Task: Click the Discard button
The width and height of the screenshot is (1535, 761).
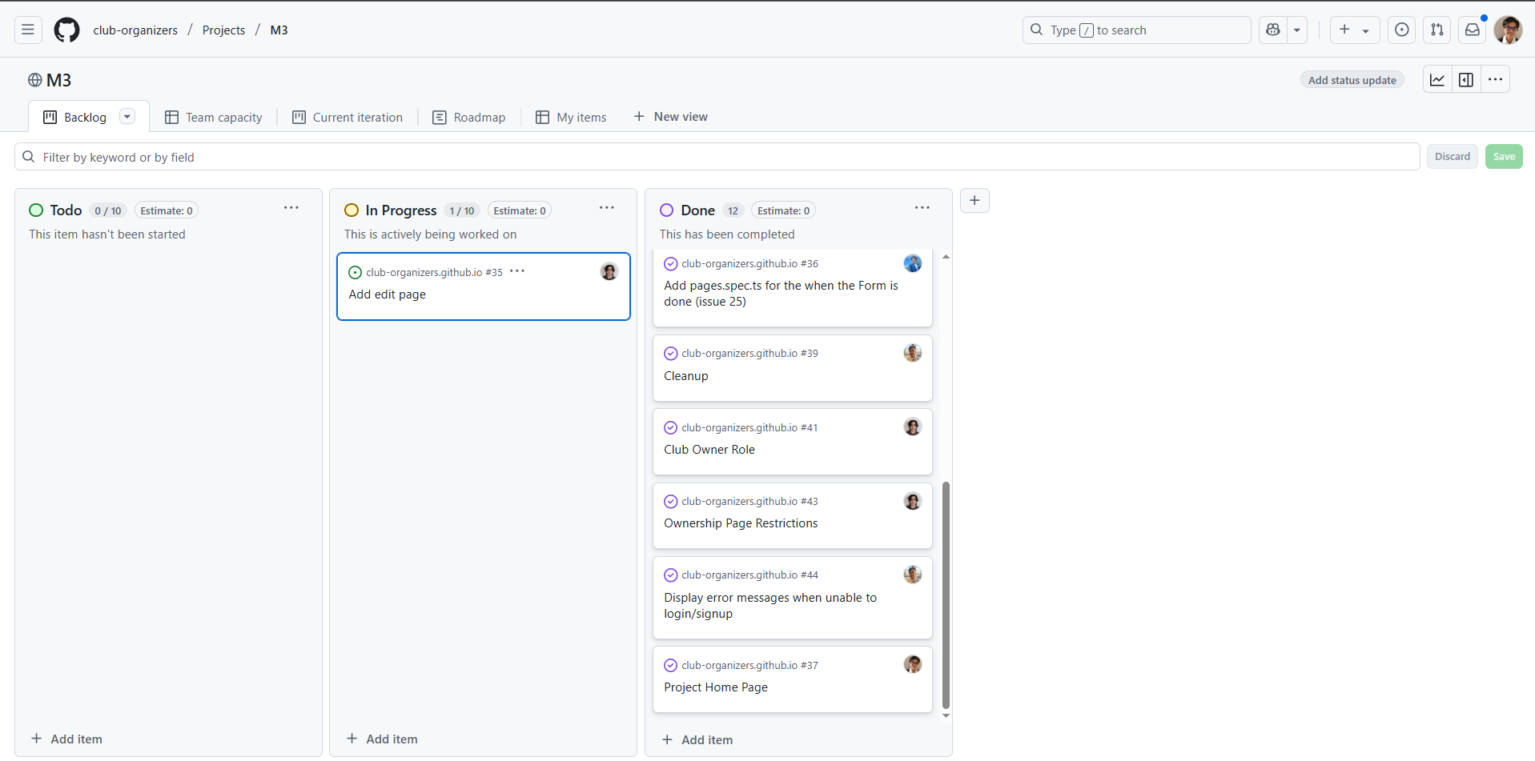Action: pyautogui.click(x=1452, y=157)
